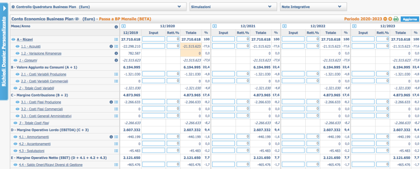The width and height of the screenshot is (420, 169).
Task: Open detail list icon for 1.1 - Acquisti
Action: [x=116, y=46]
